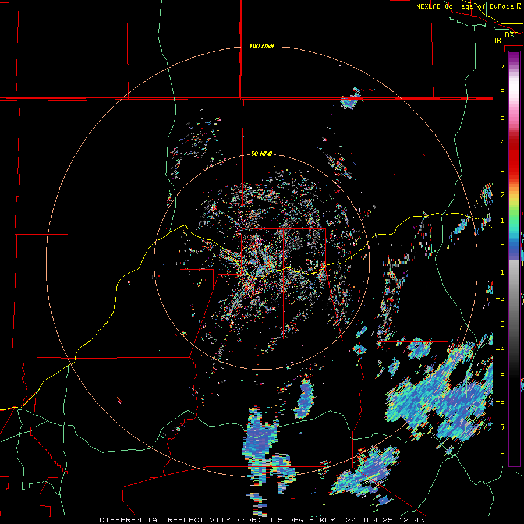Click the NEXLAB-College of DuPage watermark text

(x=466, y=6)
